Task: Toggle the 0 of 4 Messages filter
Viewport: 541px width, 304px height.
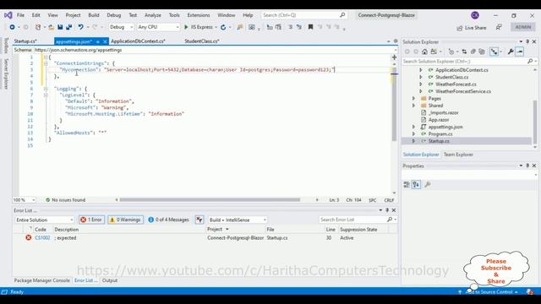Action: click(x=169, y=220)
